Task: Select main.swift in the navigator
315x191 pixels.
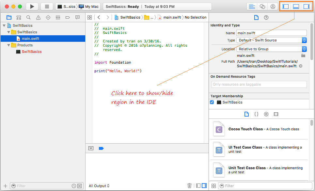Action: tap(43, 39)
